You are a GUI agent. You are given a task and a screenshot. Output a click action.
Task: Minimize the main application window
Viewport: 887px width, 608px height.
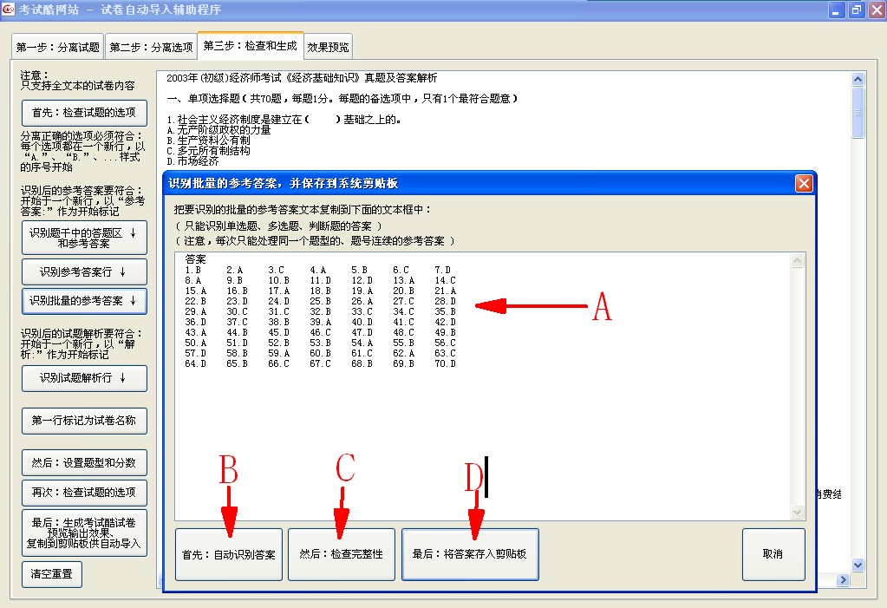(x=837, y=10)
